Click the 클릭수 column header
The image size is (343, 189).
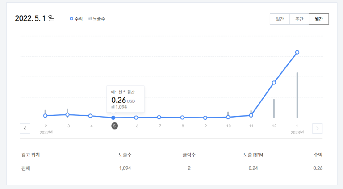coord(189,155)
